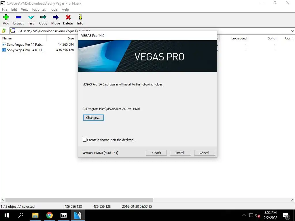Cancel the VEGAS Pro installation
Viewport: 295px width, 221px height.
tap(204, 153)
